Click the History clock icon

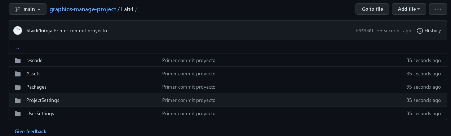point(420,31)
